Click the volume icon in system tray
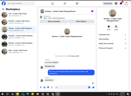 pyautogui.click(x=109, y=94)
